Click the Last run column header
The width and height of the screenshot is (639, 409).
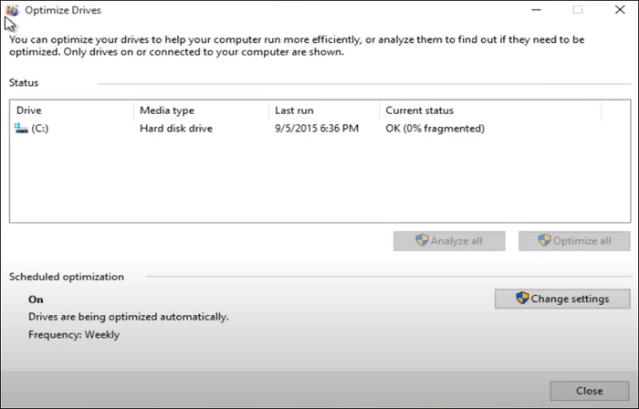[323, 110]
